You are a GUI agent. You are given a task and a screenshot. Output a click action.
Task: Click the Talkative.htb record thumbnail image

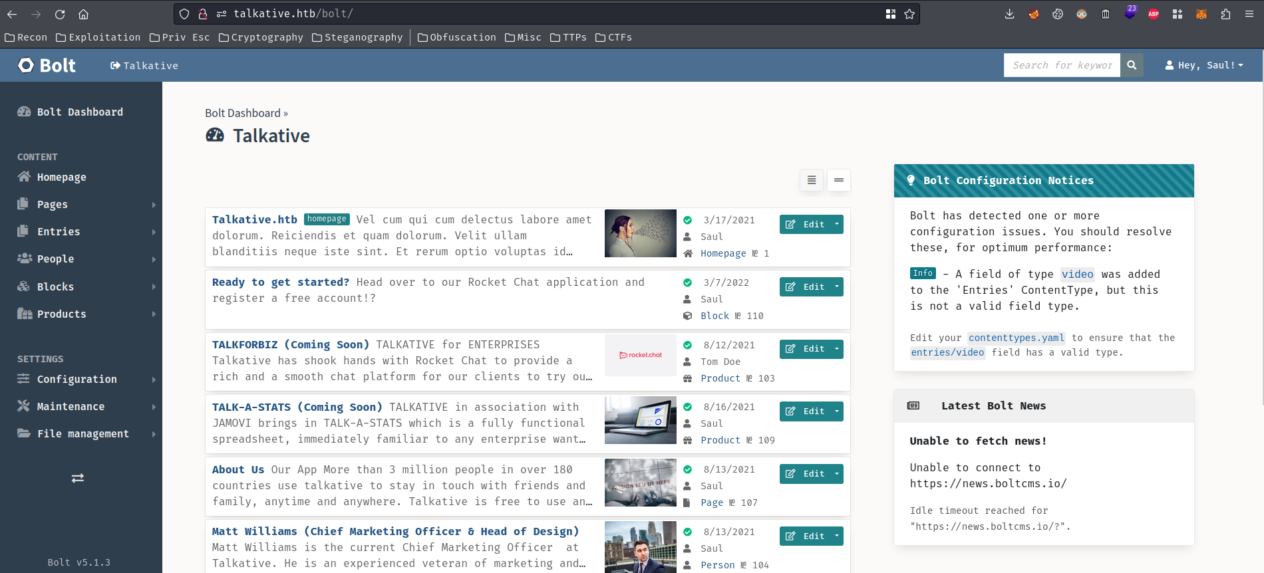640,233
